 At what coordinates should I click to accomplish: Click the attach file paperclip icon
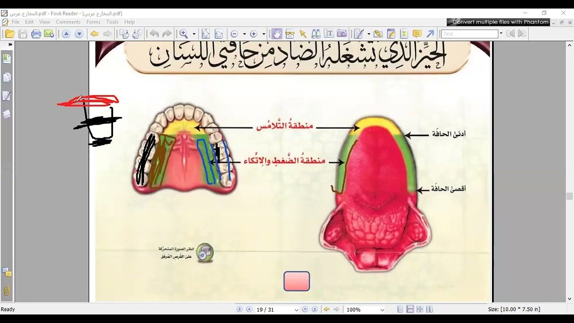click(378, 34)
